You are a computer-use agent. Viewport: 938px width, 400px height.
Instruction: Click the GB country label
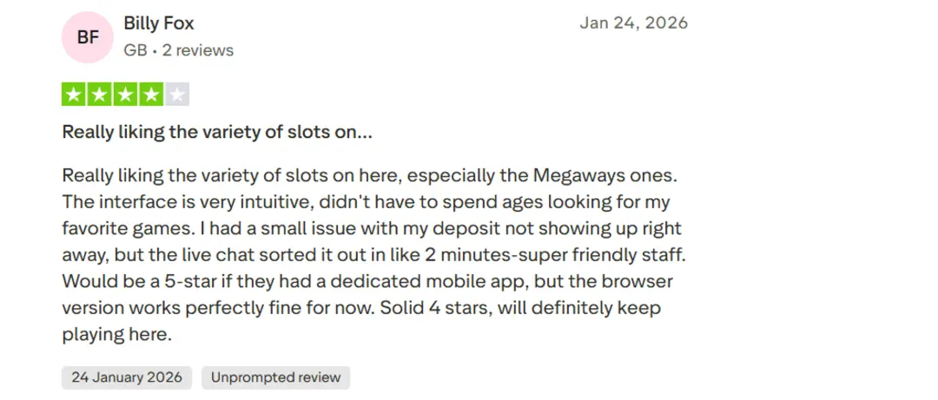[135, 50]
